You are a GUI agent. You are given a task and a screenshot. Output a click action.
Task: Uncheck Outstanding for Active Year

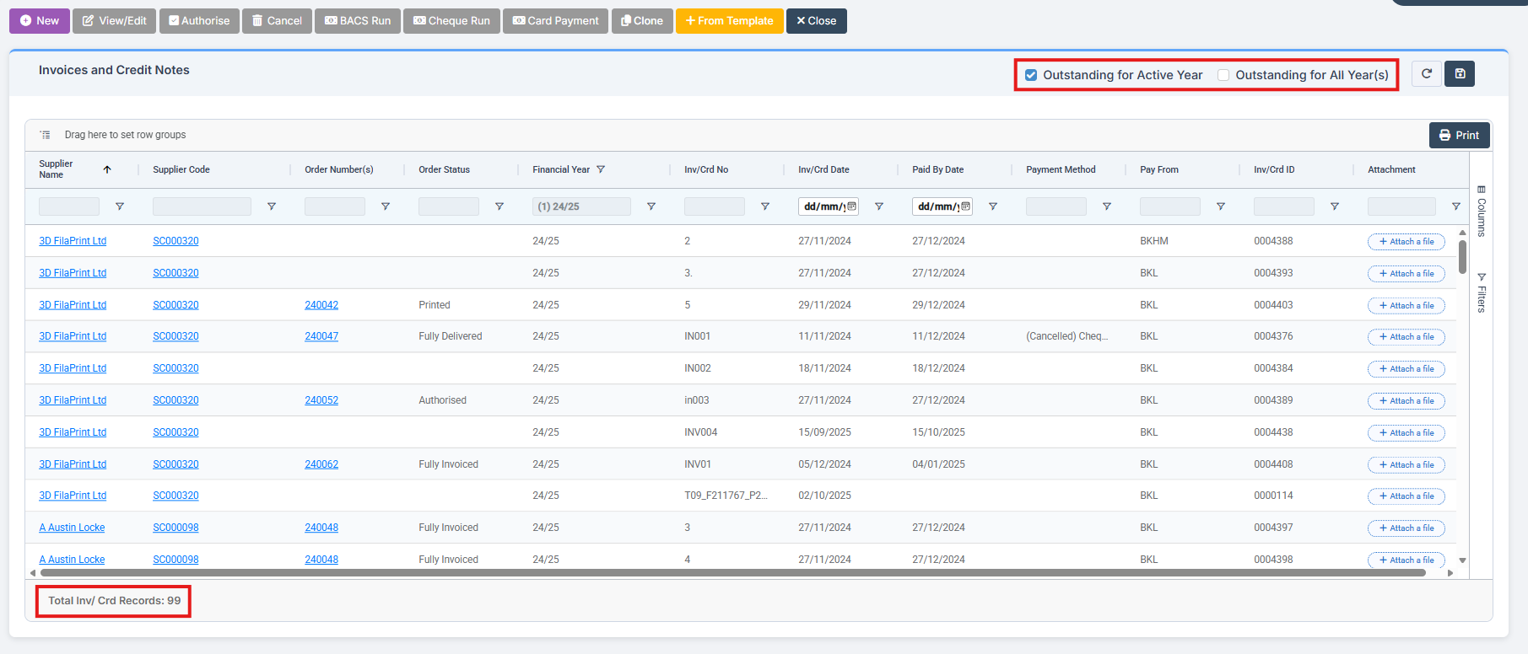(x=1031, y=75)
